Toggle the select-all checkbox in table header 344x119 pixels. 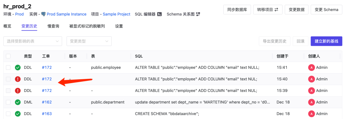8,56
